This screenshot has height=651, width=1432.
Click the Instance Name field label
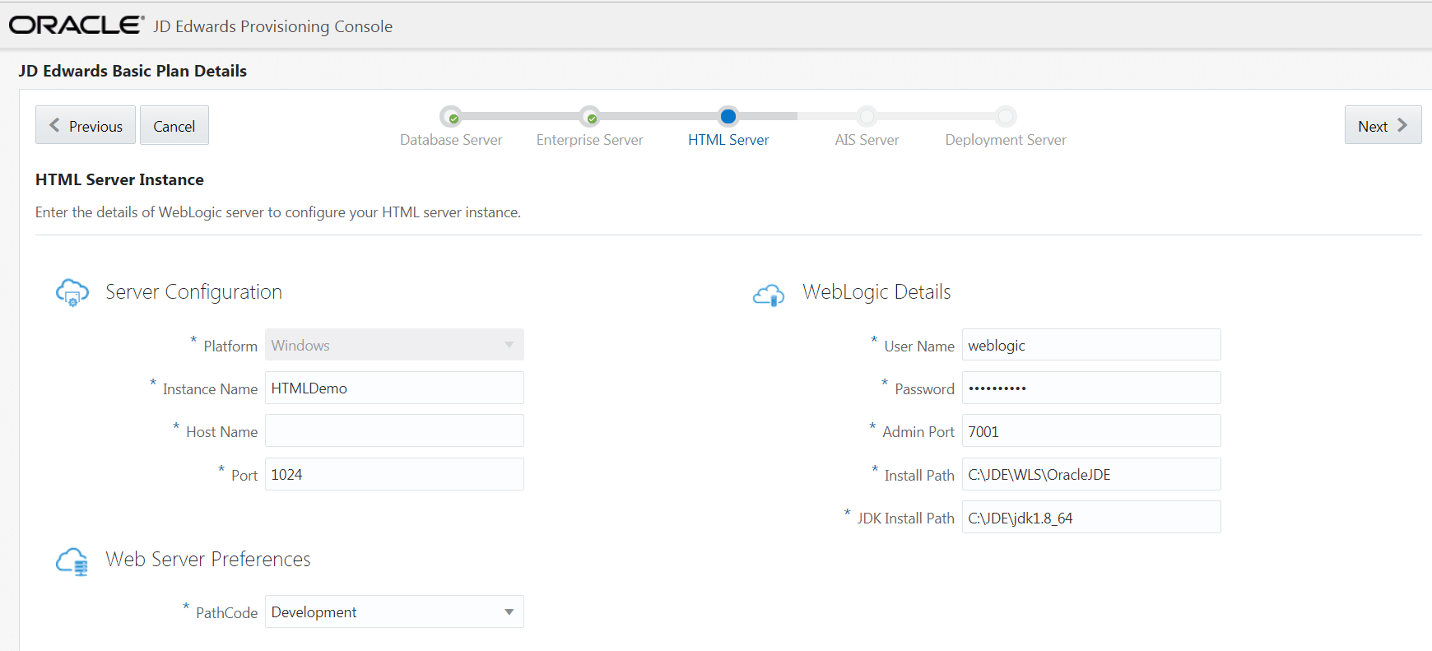(x=210, y=389)
